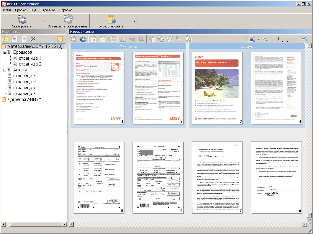Click the cleaning brush icon
The image size is (313, 234).
(x=179, y=39)
